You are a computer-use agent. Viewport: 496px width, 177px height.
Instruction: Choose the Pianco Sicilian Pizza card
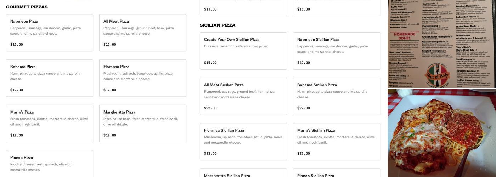pos(336,173)
